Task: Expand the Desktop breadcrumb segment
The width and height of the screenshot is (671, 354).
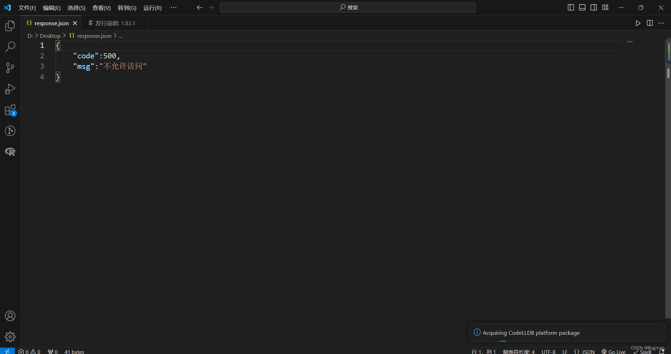Action: (50, 36)
